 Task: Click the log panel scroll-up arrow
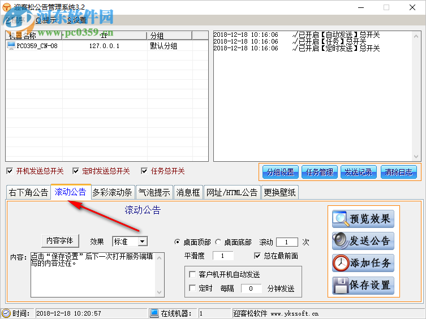point(416,36)
